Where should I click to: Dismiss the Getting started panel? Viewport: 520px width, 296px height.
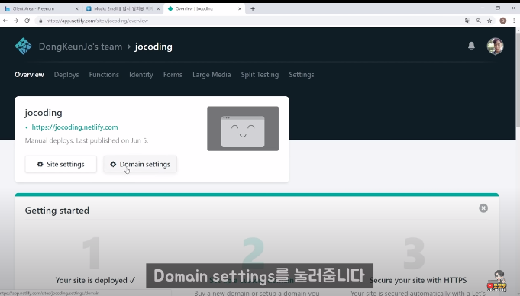pyautogui.click(x=483, y=208)
